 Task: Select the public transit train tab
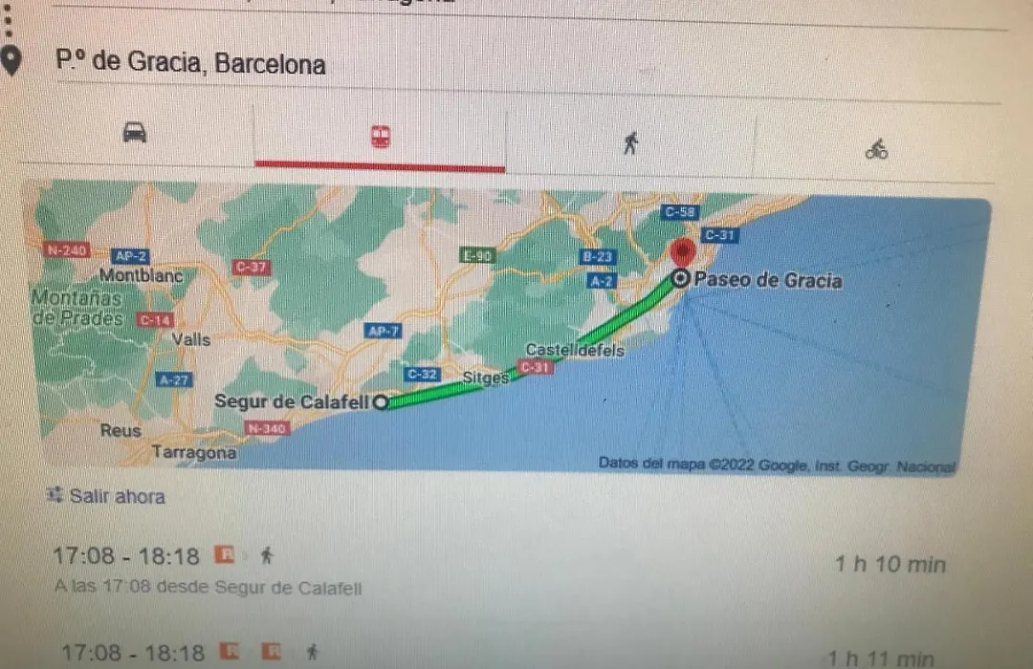click(380, 137)
